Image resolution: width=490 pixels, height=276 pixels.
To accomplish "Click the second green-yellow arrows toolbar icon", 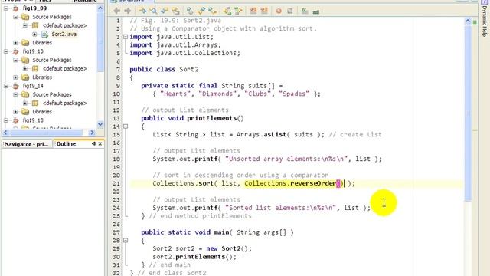I will [238, 11].
